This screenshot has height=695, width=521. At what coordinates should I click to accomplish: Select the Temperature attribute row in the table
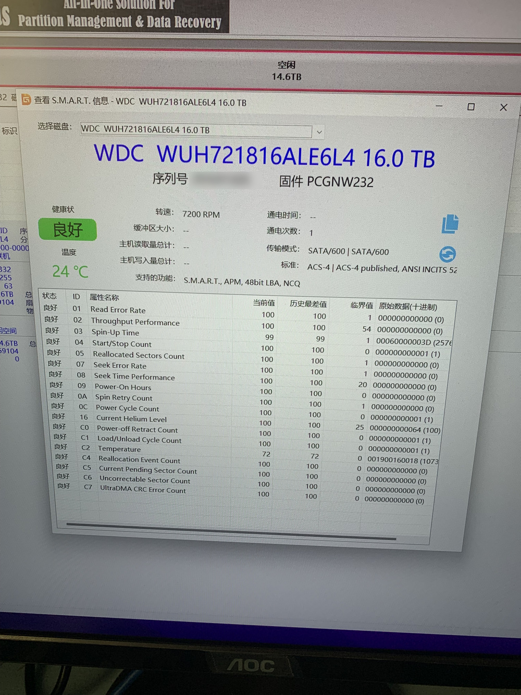point(247,454)
